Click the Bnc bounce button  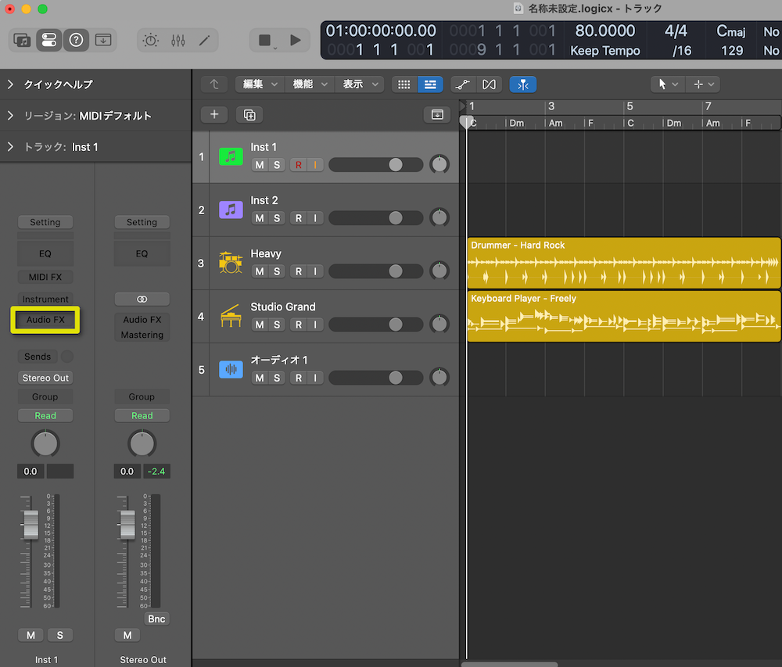pos(156,619)
